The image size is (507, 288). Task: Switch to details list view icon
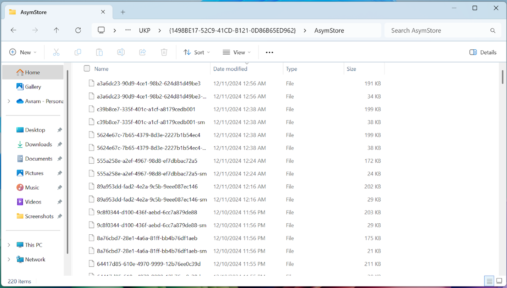[489, 281]
